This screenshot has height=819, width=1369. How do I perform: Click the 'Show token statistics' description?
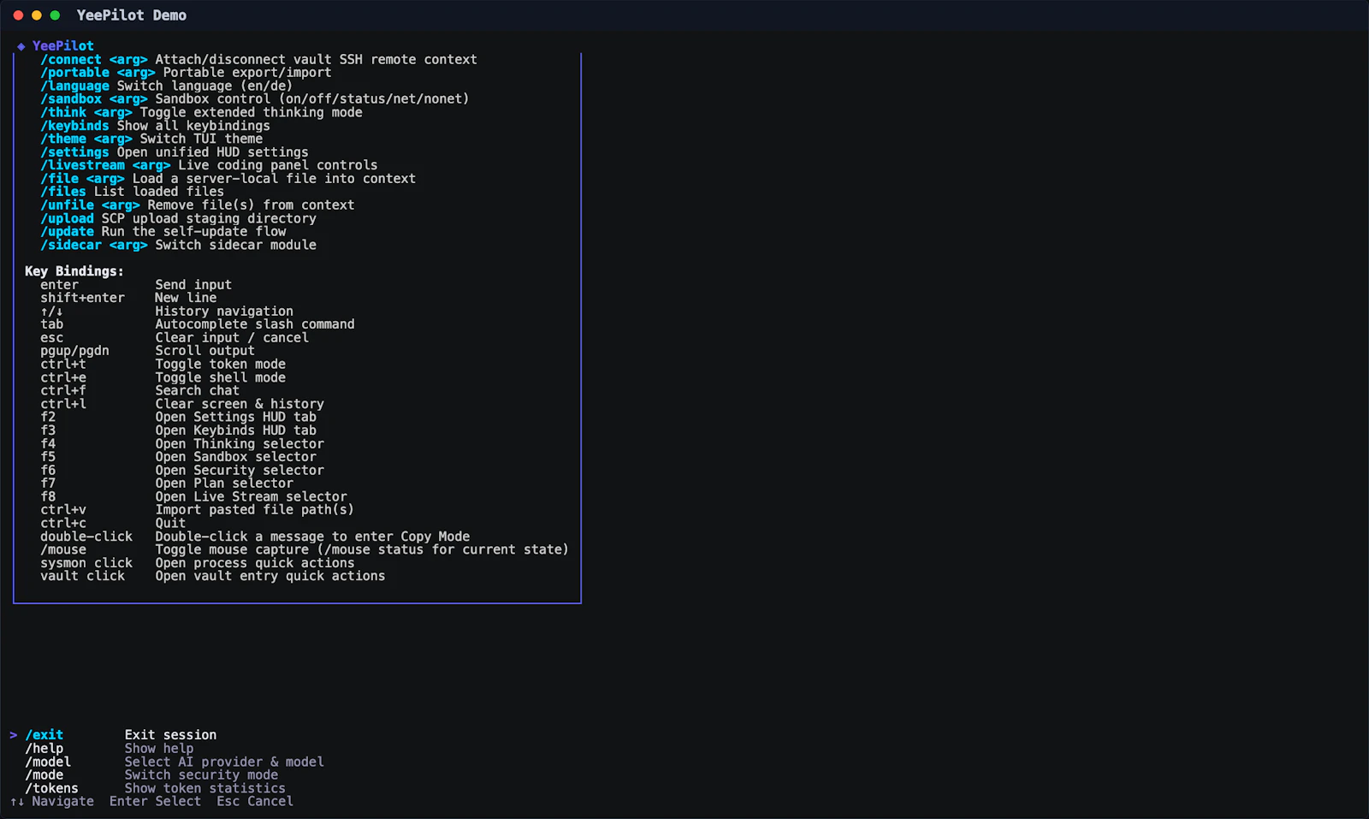205,788
